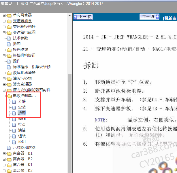Expand the 液力变矩器 tree node

[4, 84]
